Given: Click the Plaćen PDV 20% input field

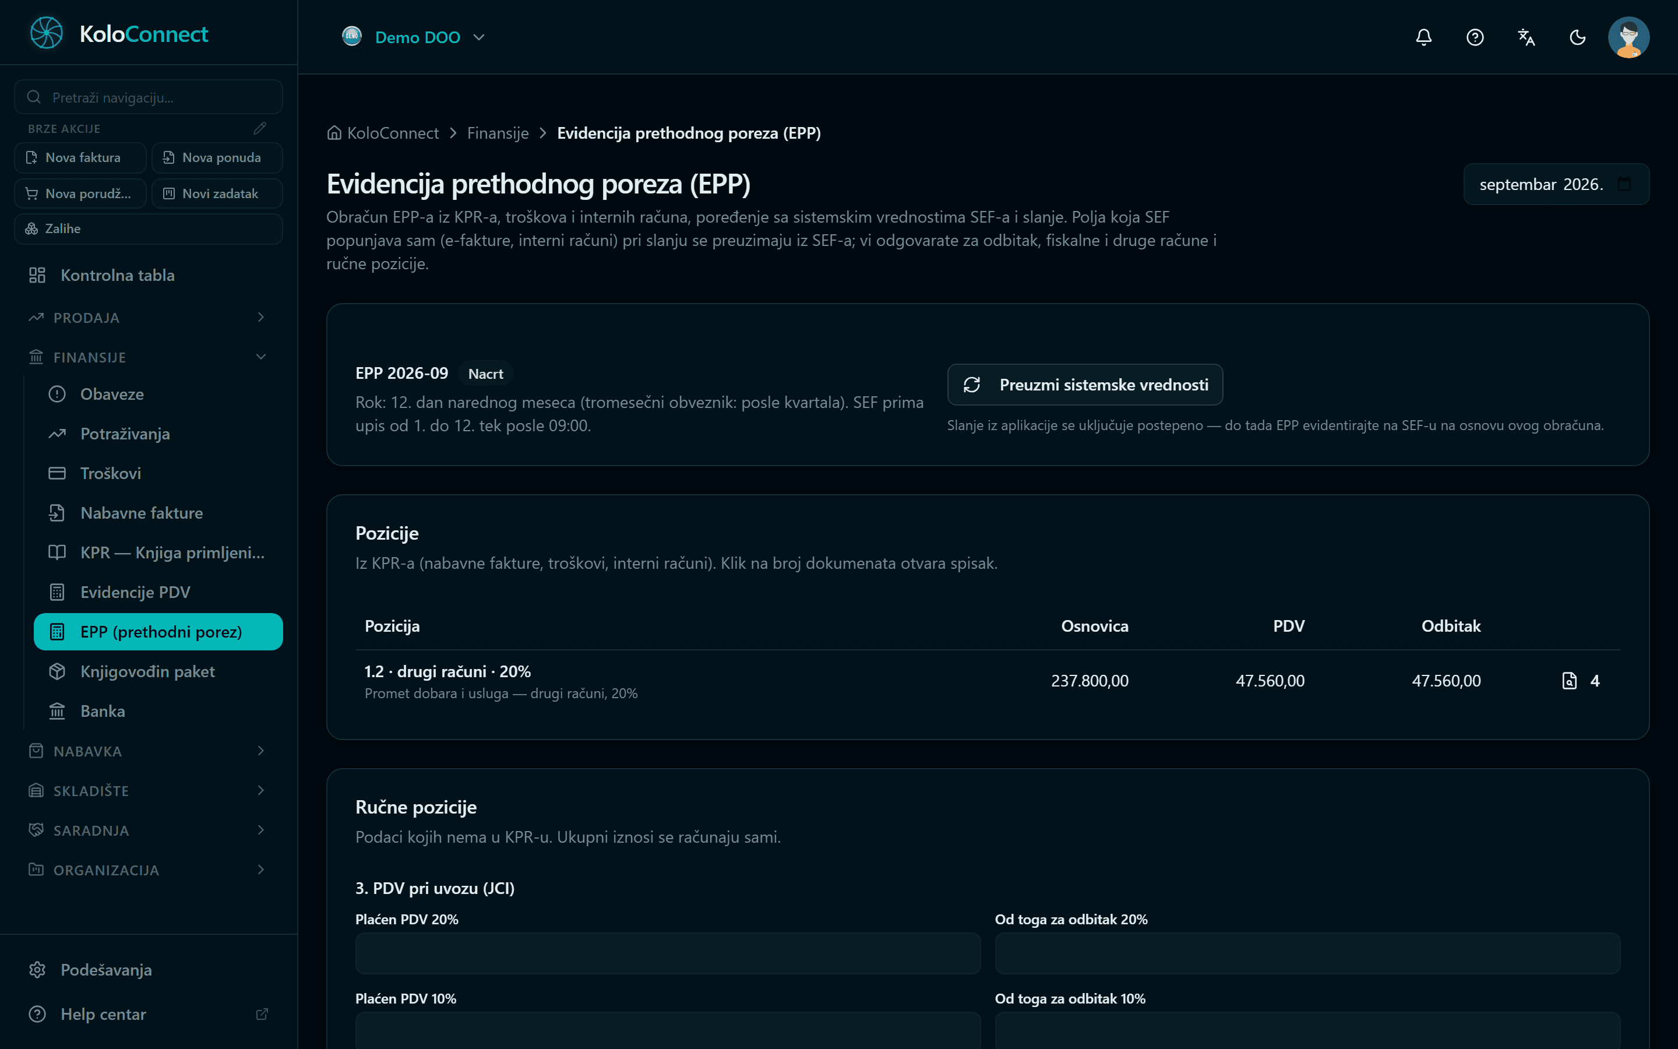Looking at the screenshot, I should (x=668, y=953).
